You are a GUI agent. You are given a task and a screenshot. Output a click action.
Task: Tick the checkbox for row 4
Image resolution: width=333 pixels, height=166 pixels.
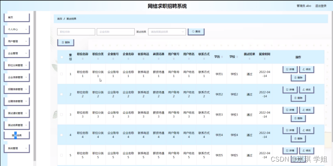click(62, 135)
